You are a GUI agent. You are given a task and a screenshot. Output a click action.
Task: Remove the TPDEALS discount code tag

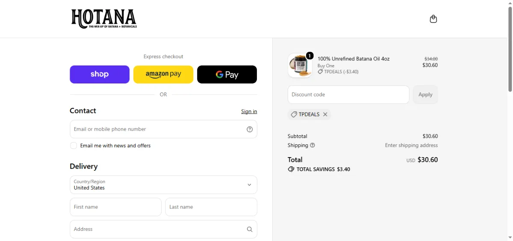pyautogui.click(x=325, y=114)
